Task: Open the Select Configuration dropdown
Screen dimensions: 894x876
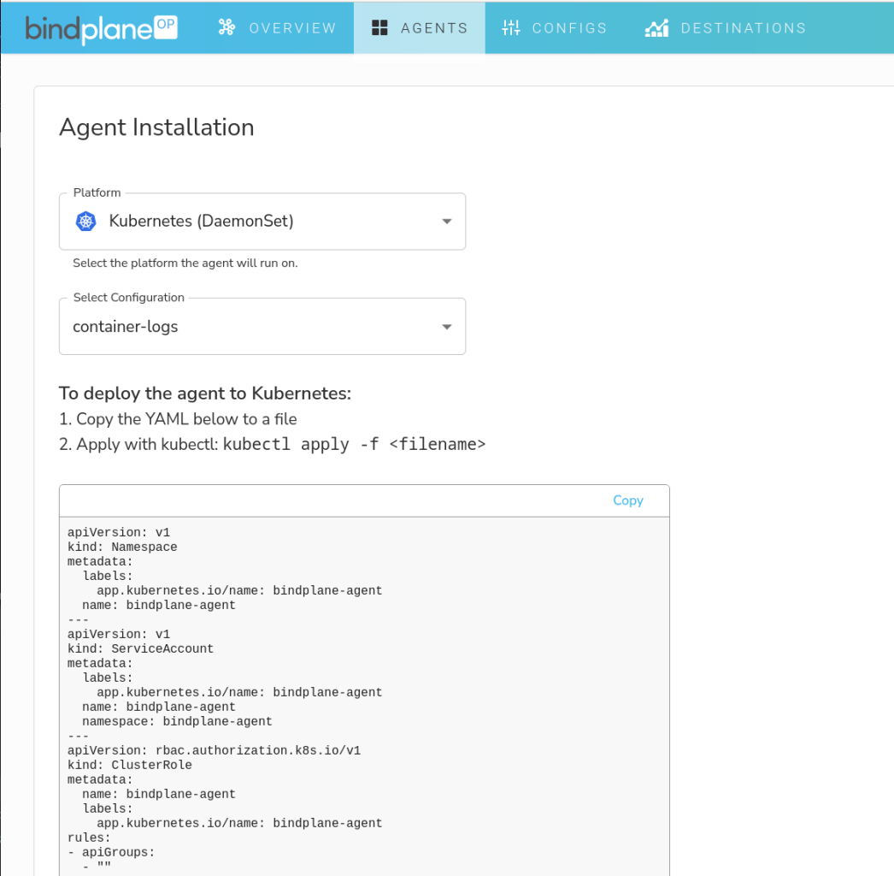Action: click(x=262, y=327)
